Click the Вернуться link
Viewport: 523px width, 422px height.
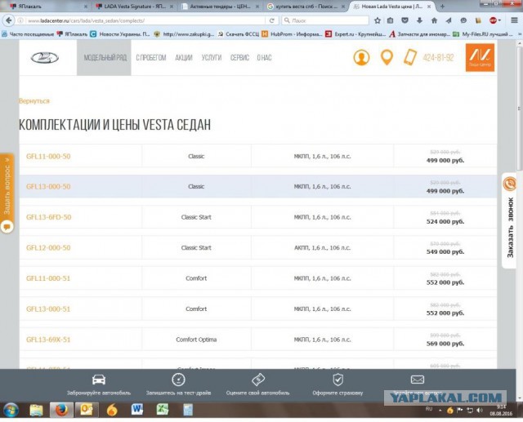coord(34,101)
